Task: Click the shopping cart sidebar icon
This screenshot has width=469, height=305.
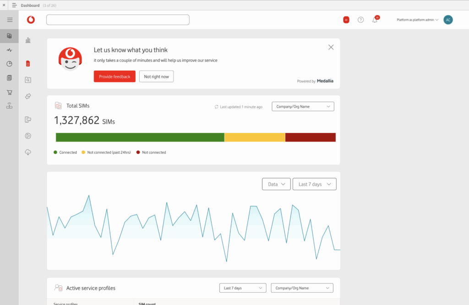Action: point(9,92)
